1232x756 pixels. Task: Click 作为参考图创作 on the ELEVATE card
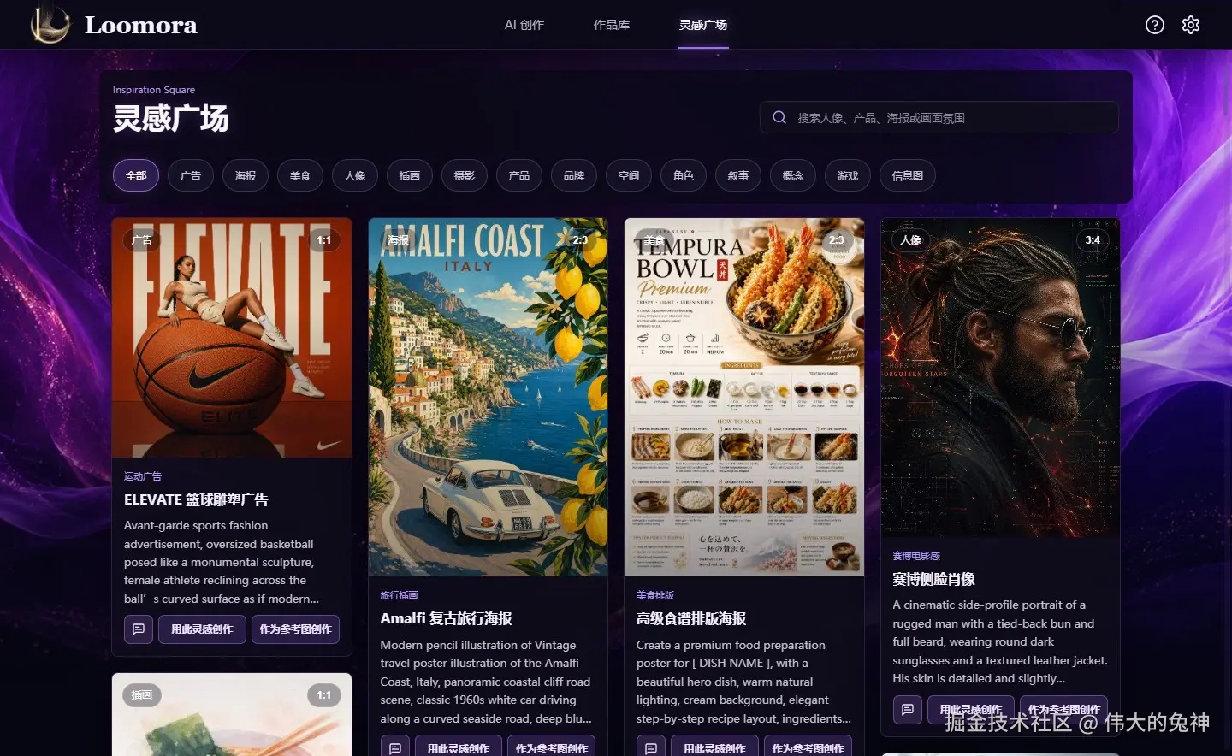pyautogui.click(x=296, y=629)
